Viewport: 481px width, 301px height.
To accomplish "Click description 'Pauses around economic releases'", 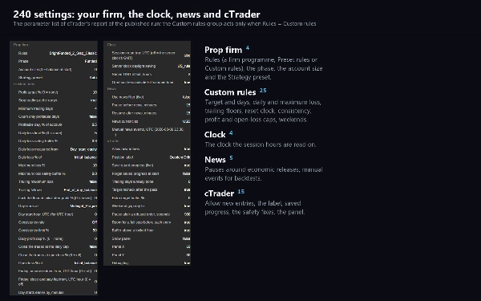I will point(264,174).
